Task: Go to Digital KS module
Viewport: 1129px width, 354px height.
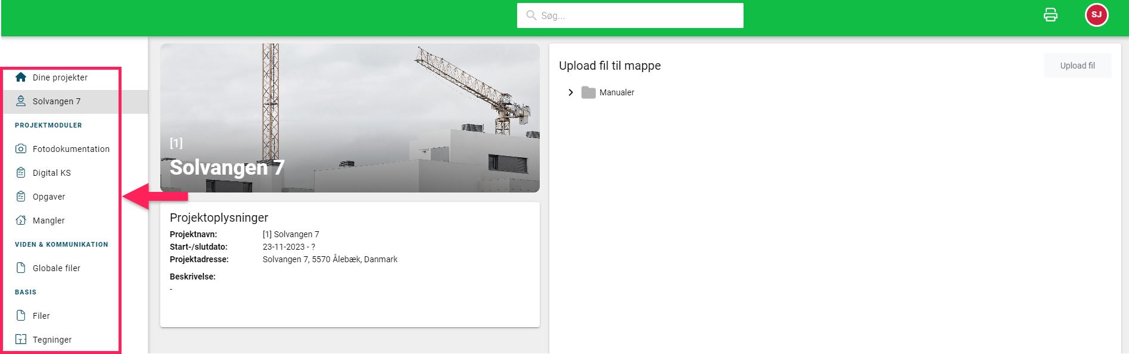Action: (51, 173)
